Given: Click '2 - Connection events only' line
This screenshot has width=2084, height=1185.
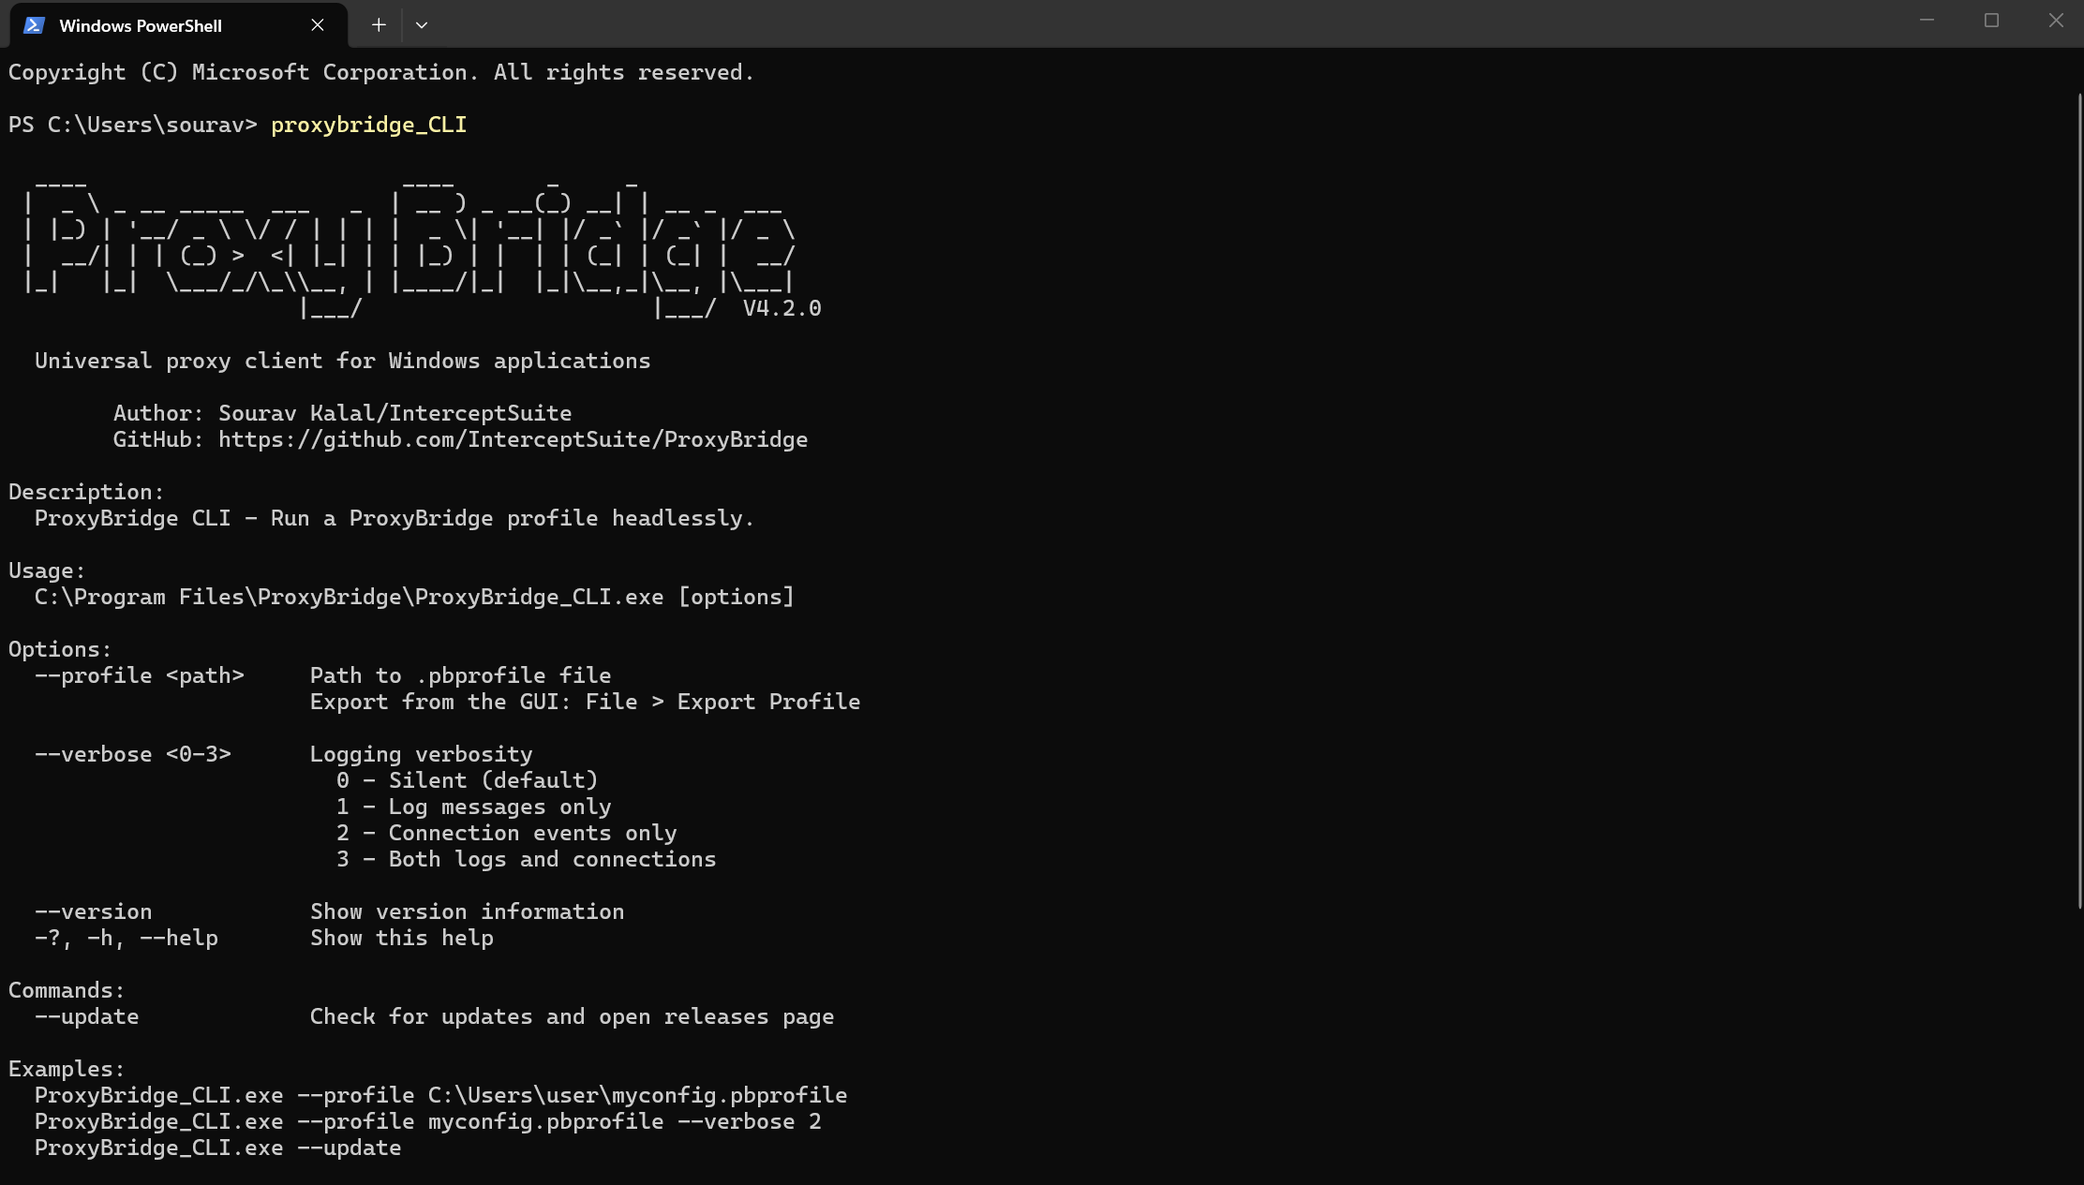Looking at the screenshot, I should [506, 833].
